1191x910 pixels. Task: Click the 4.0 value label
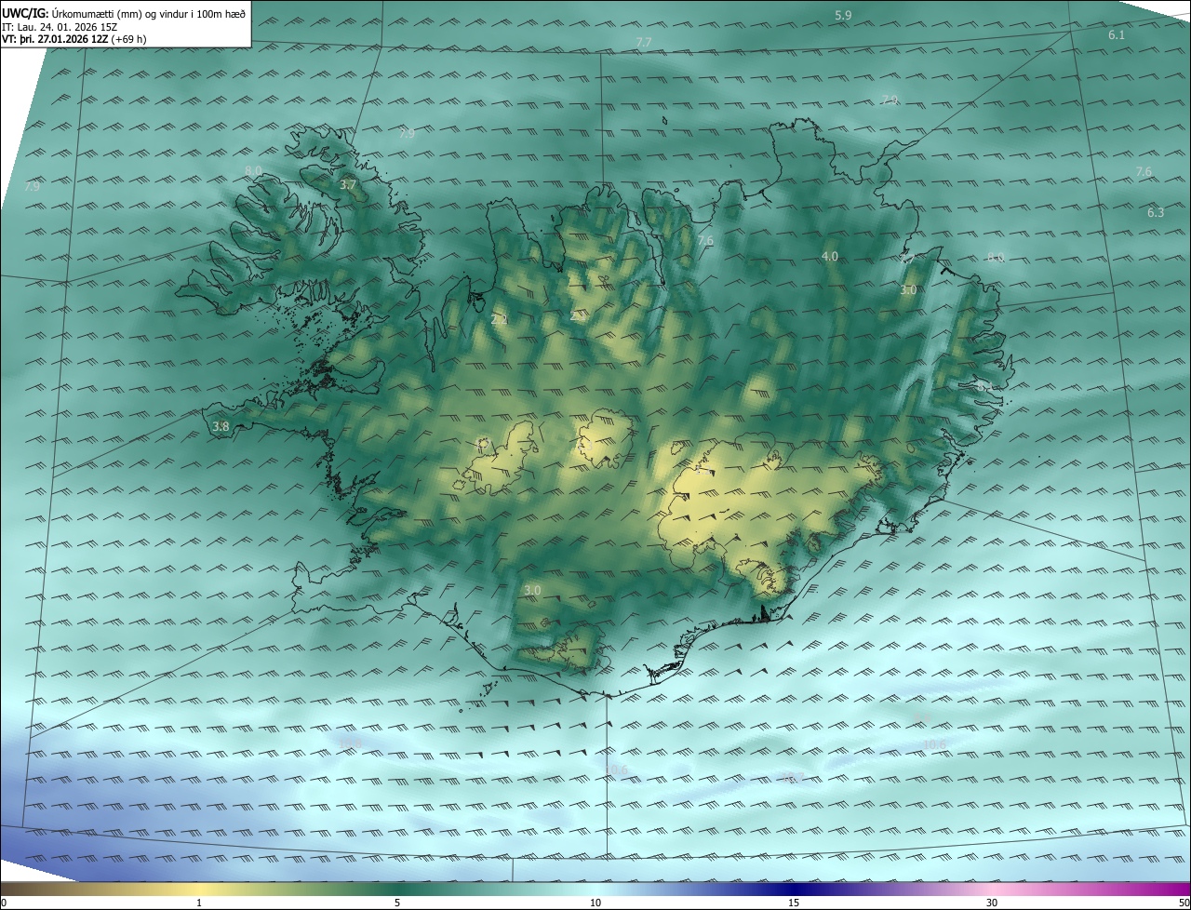point(830,257)
